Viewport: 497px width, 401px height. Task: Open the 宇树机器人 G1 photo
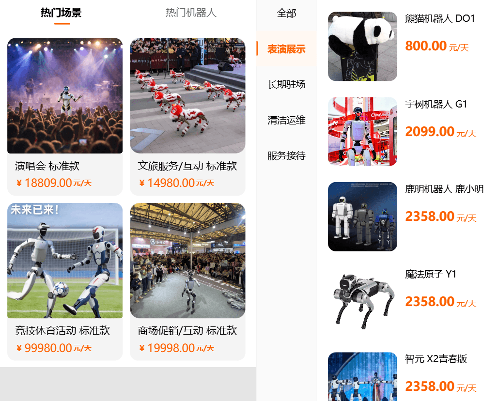pos(363,132)
